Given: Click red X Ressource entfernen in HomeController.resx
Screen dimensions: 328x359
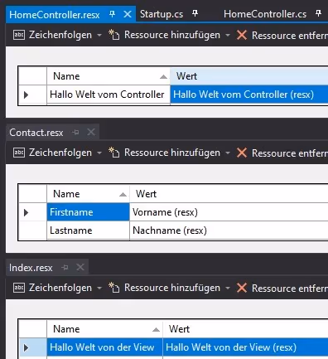Looking at the screenshot, I should tap(242, 35).
